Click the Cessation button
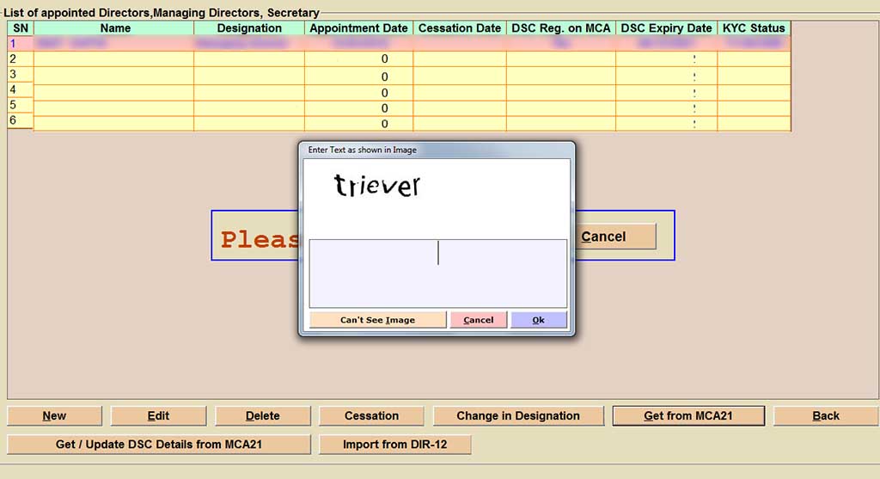This screenshot has width=880, height=479. 371,416
